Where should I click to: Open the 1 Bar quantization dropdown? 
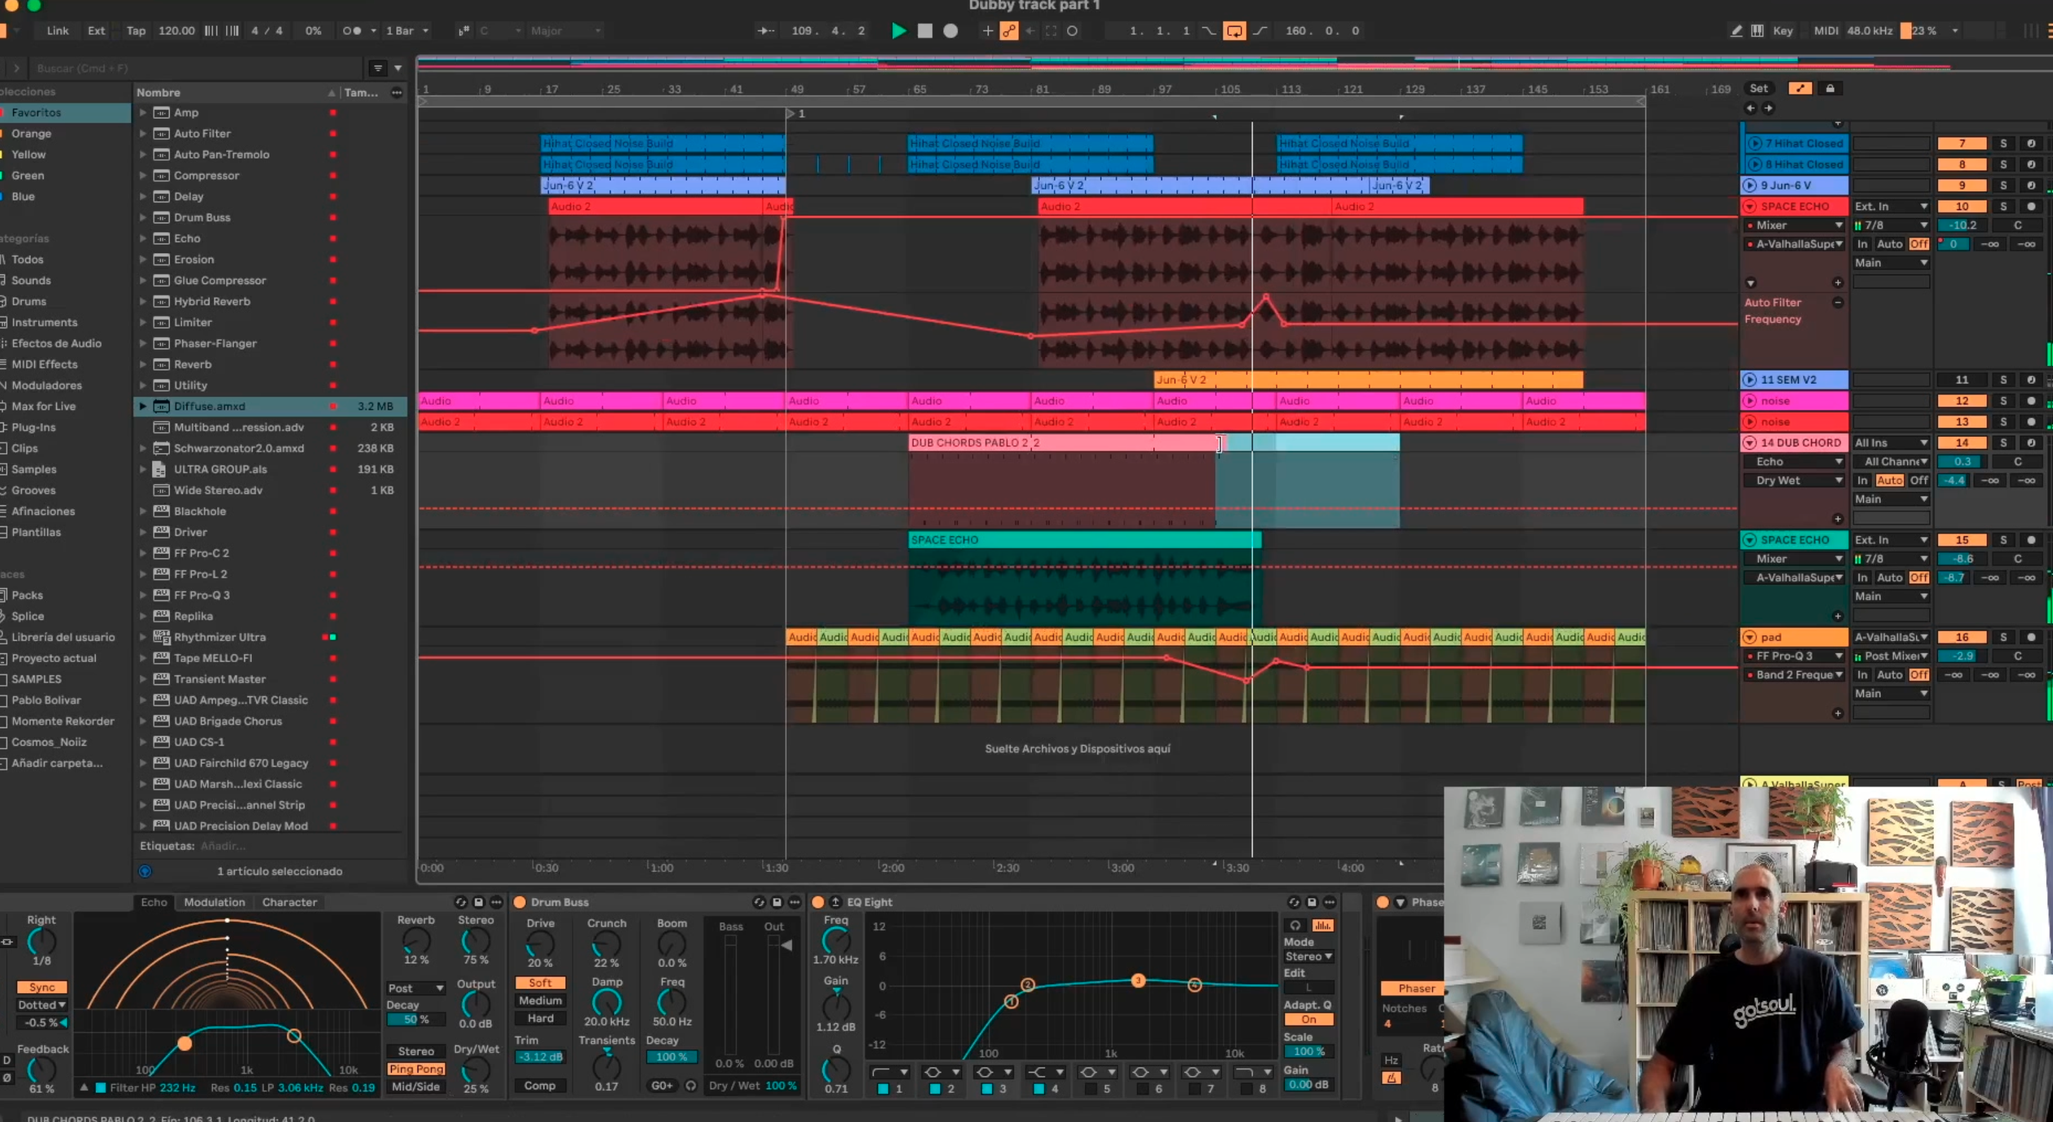coord(408,31)
